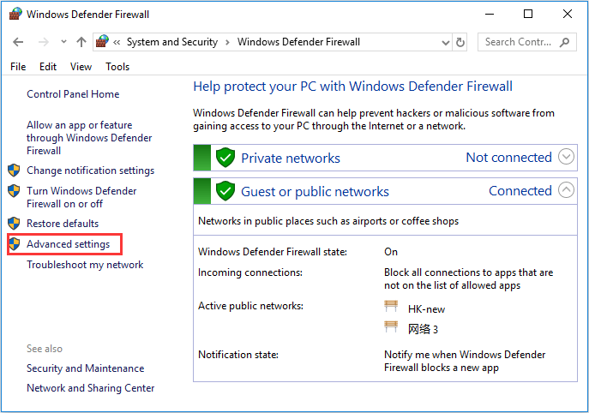Maximize the Windows Defender Firewall window
Screen dimensions: 589x413
pyautogui.click(x=528, y=15)
